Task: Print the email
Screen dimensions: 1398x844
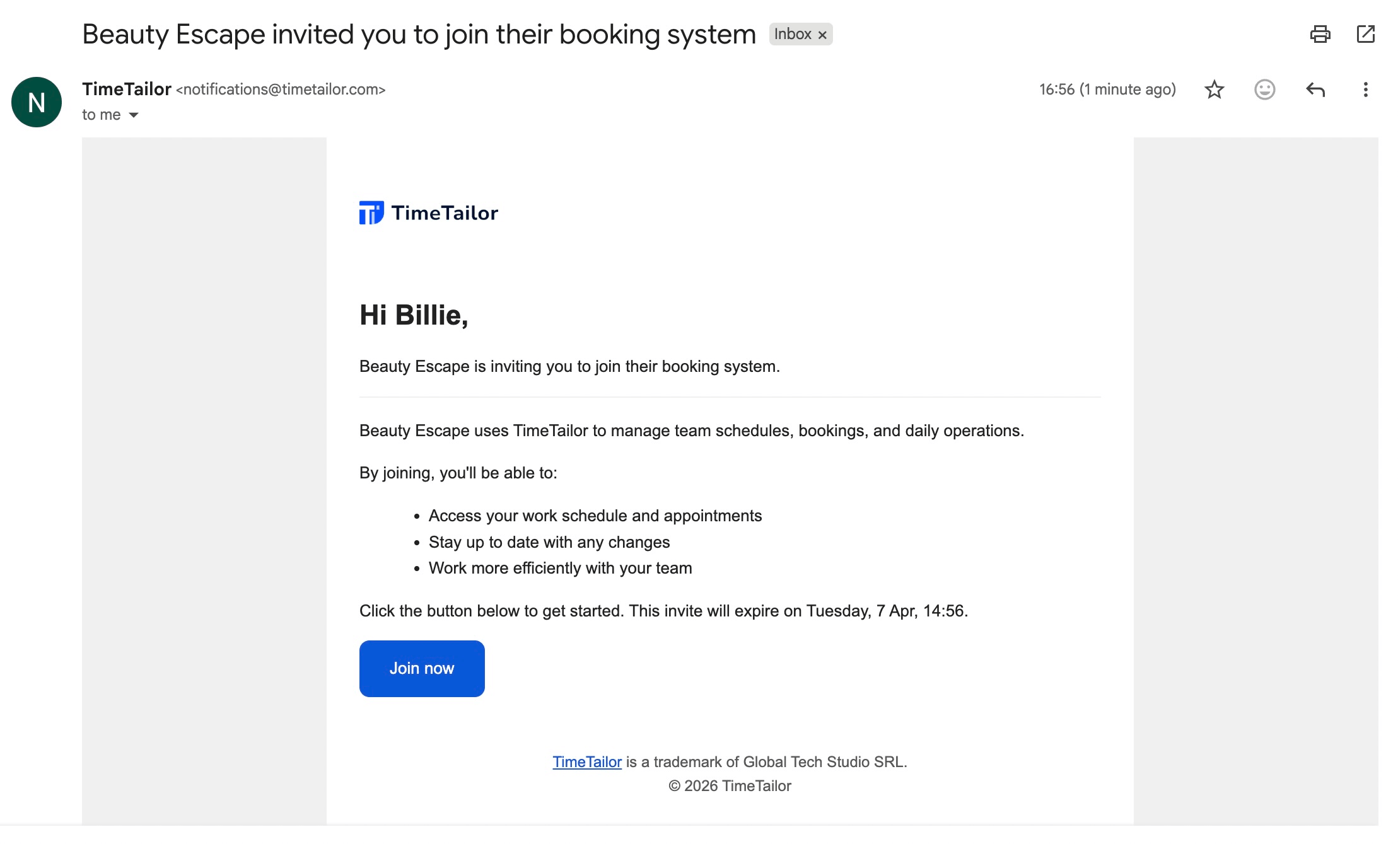Action: click(1322, 35)
